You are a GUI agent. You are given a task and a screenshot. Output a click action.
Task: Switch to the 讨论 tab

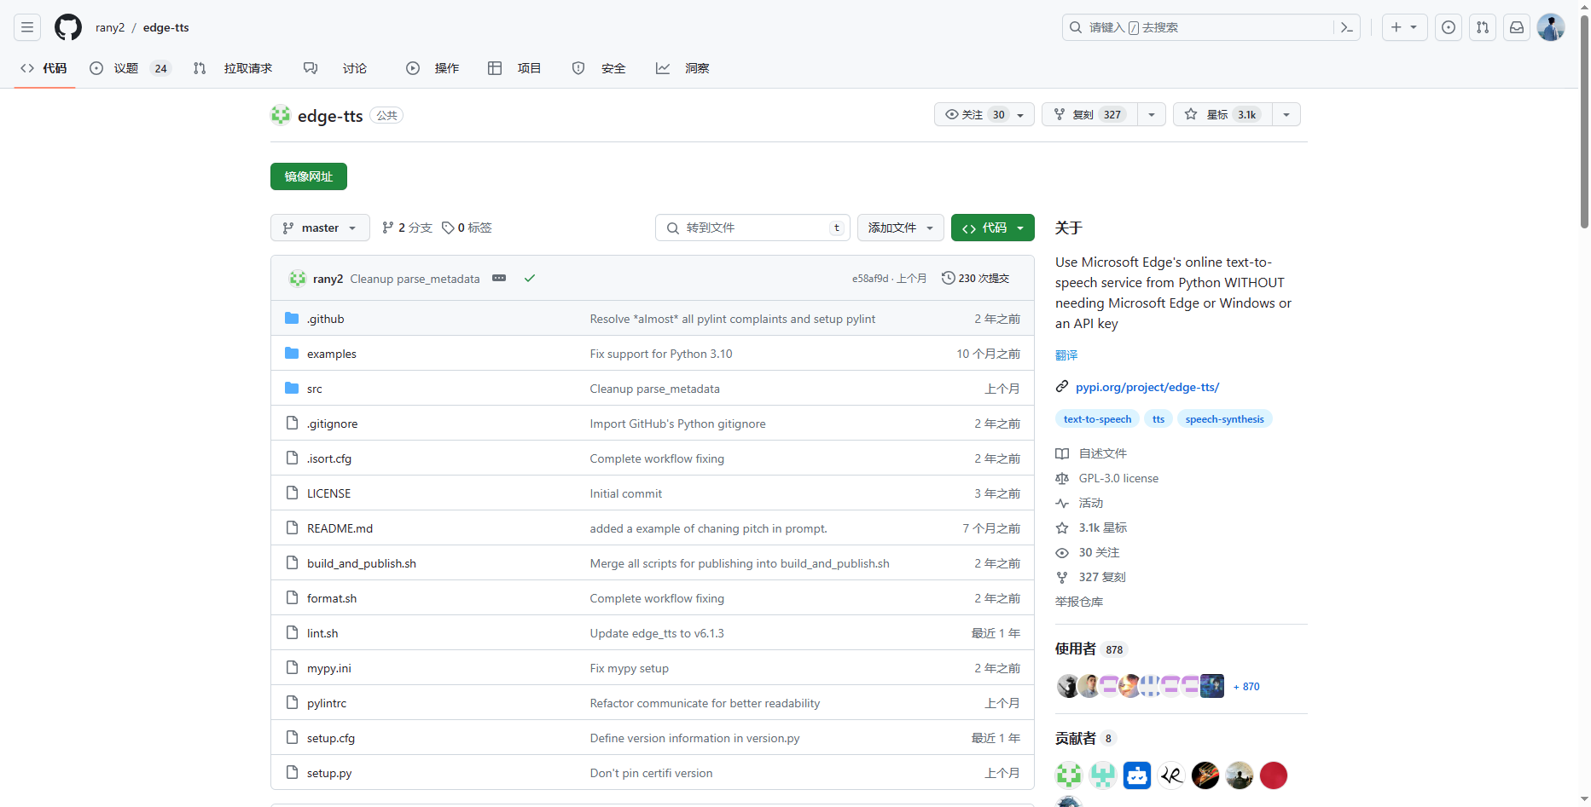click(x=335, y=68)
